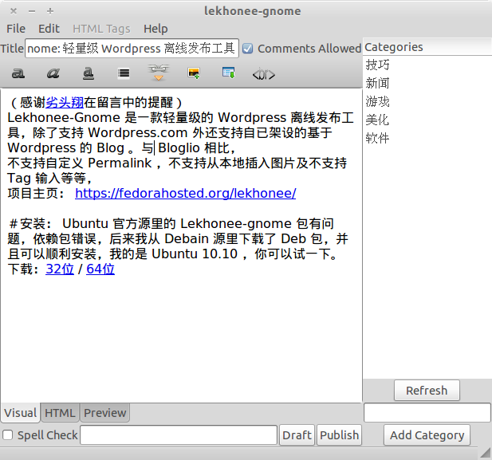Select the 游戏 category
This screenshot has width=492, height=460.
click(x=377, y=101)
